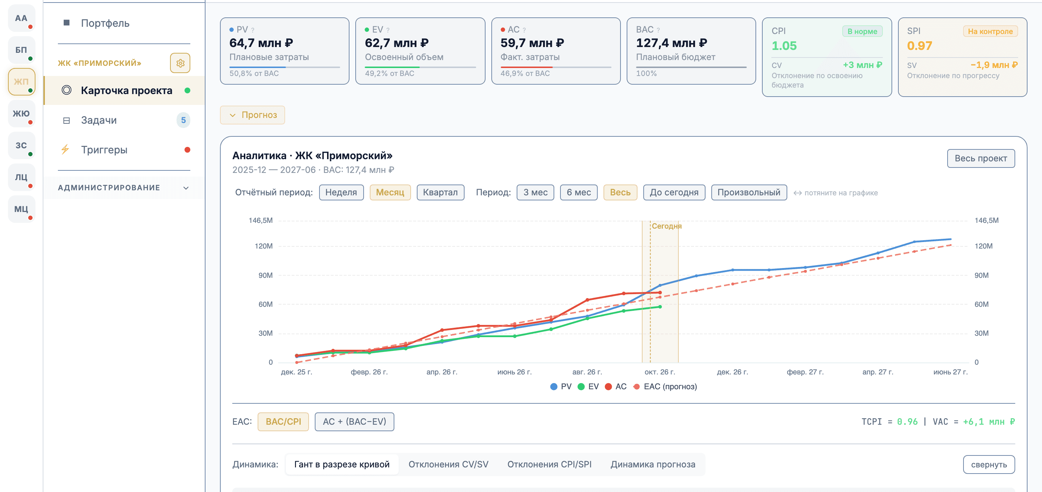
Task: Expand the Администрирование section
Action: (123, 188)
